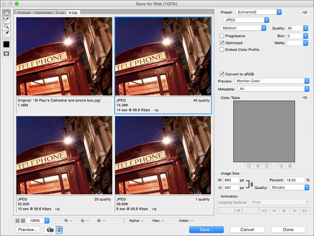This screenshot has height=236, width=314.
Task: Select the Eyedropper tool
Action: [x=6, y=34]
